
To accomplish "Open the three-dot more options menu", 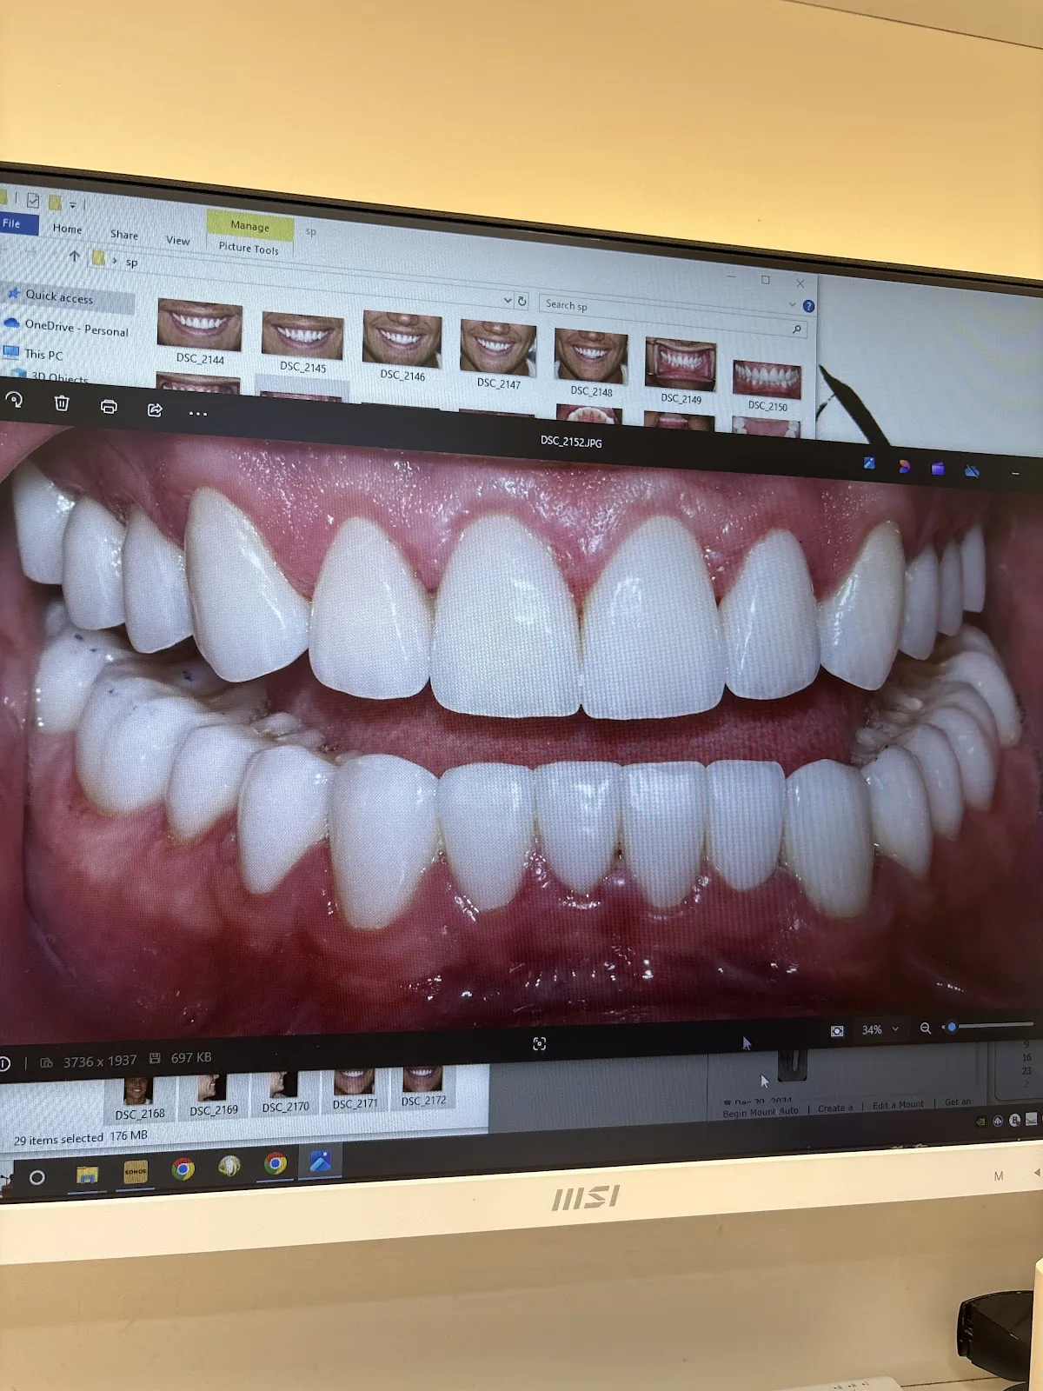I will point(198,414).
